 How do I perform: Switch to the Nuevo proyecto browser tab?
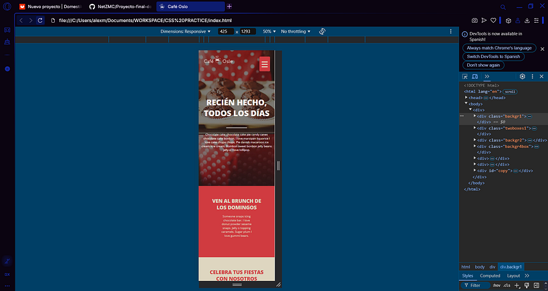pyautogui.click(x=51, y=6)
